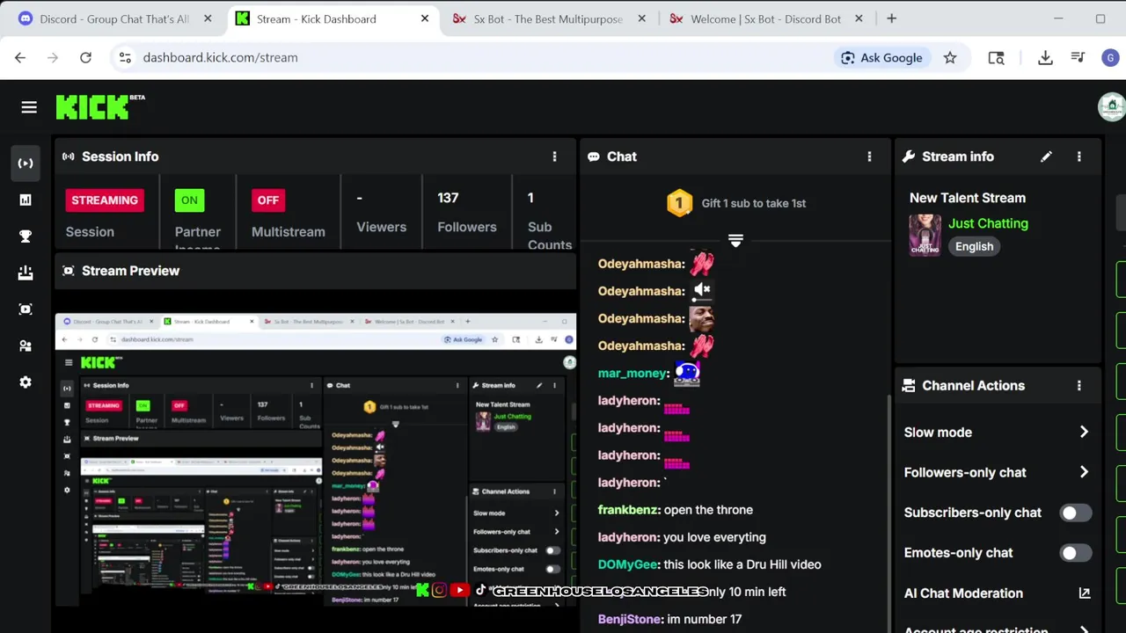Viewport: 1126px width, 633px height.
Task: Collapse the pinned gift banner arrow
Action: pyautogui.click(x=735, y=240)
